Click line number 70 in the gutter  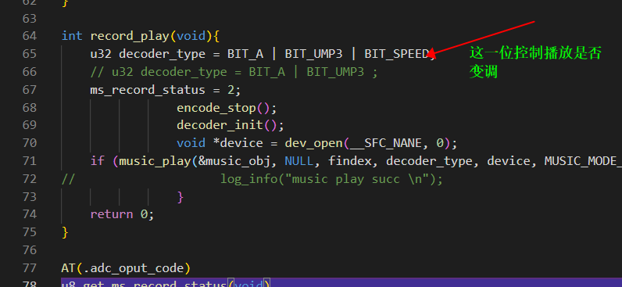[30, 143]
